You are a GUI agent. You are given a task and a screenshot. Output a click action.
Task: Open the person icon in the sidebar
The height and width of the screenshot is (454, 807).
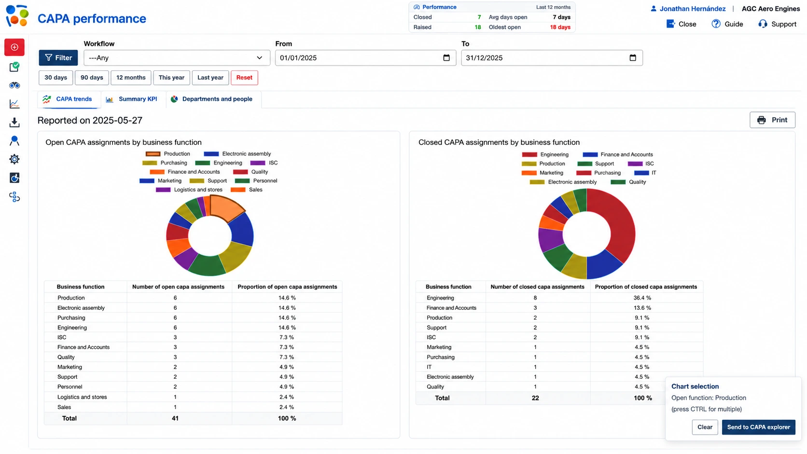click(x=14, y=141)
